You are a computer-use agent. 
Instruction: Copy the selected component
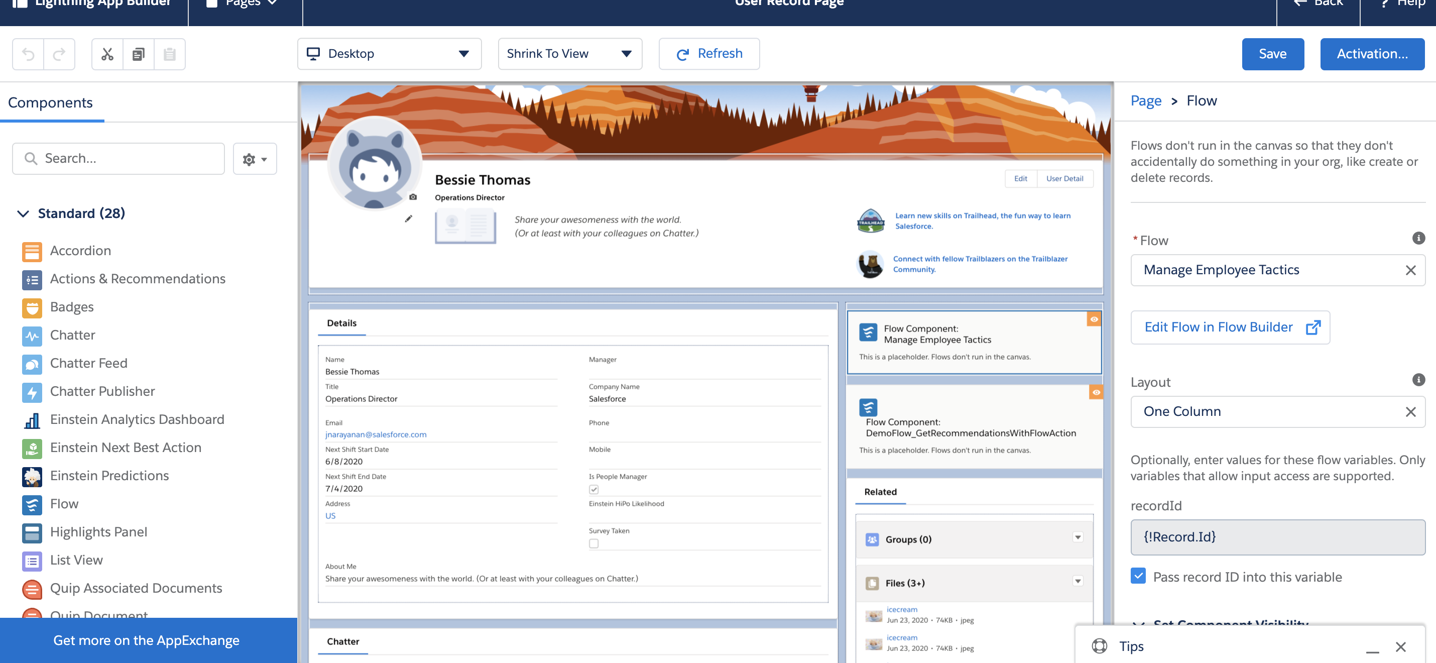[x=138, y=54]
